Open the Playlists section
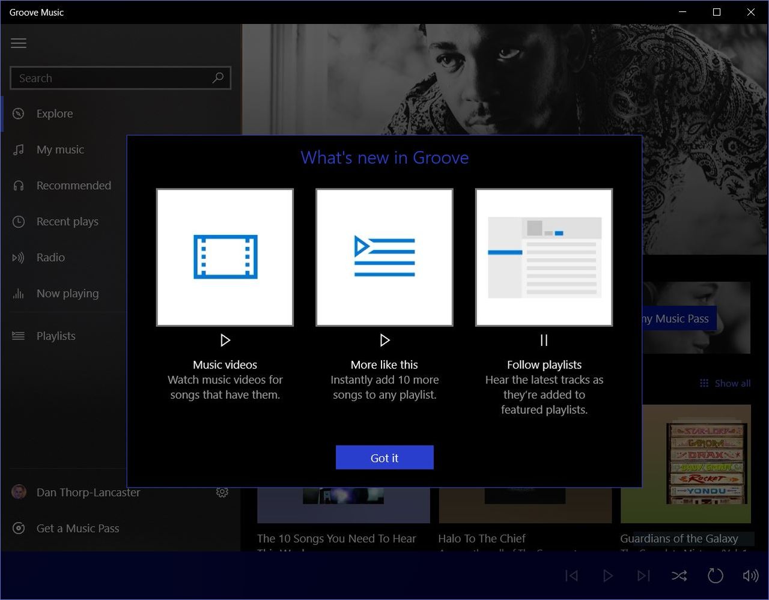Image resolution: width=769 pixels, height=600 pixels. point(56,336)
